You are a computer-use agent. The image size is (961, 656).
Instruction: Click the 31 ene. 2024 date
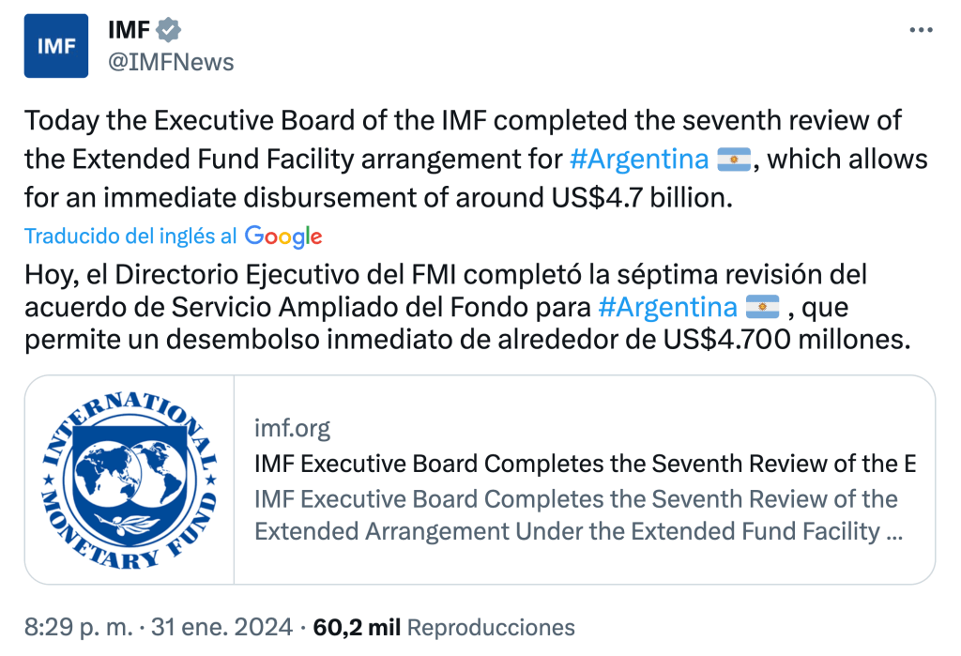coord(233,627)
